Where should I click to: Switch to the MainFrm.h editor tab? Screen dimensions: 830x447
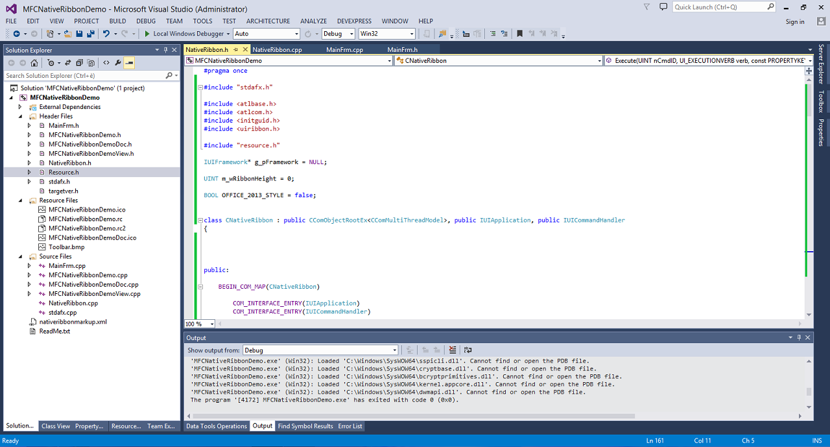tap(403, 49)
